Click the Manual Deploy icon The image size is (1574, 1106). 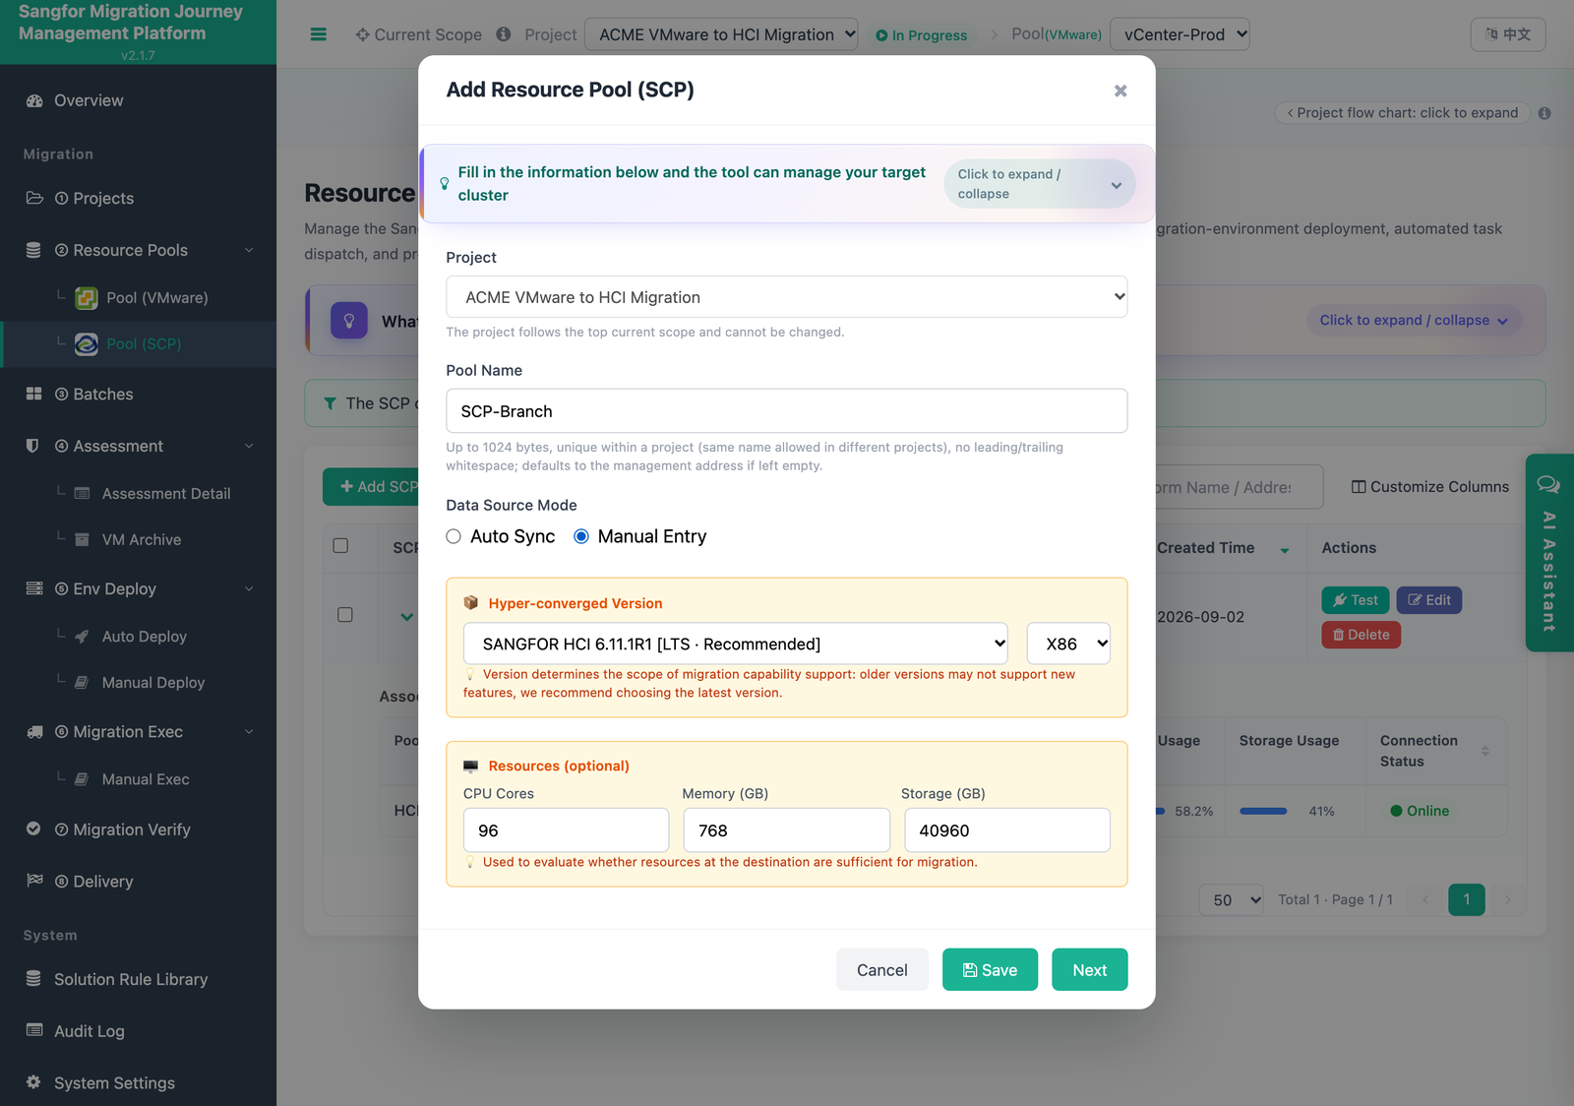[x=83, y=682]
